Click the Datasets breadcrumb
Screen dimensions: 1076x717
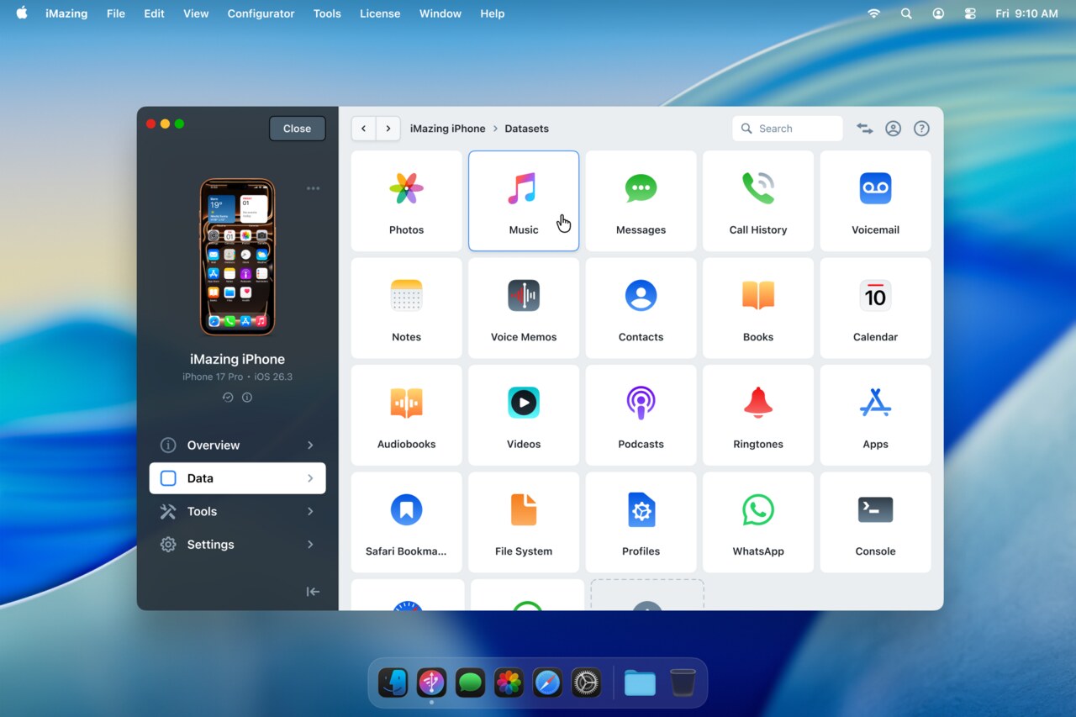tap(526, 129)
